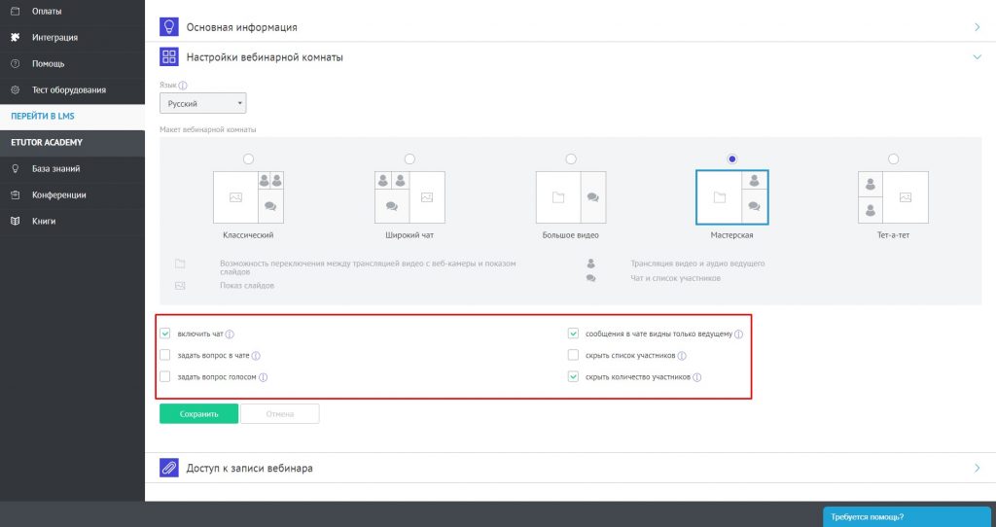
Task: Select the Большое видео layout thumbnail
Action: [571, 197]
